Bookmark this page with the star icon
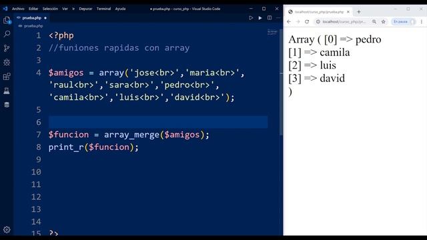Viewport: 427px width, 240px height. point(383,21)
